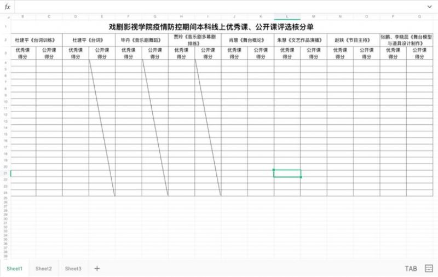
Task: Select the 赵轶《节目主持》 header cell
Action: click(x=353, y=40)
